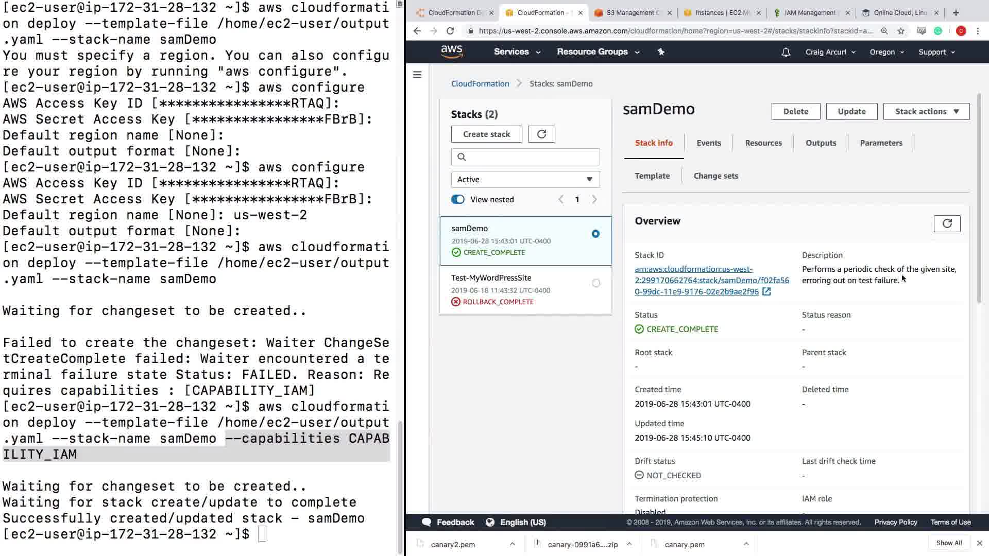Open the Oregon region dropdown
Viewport: 989px width, 556px height.
[x=886, y=52]
